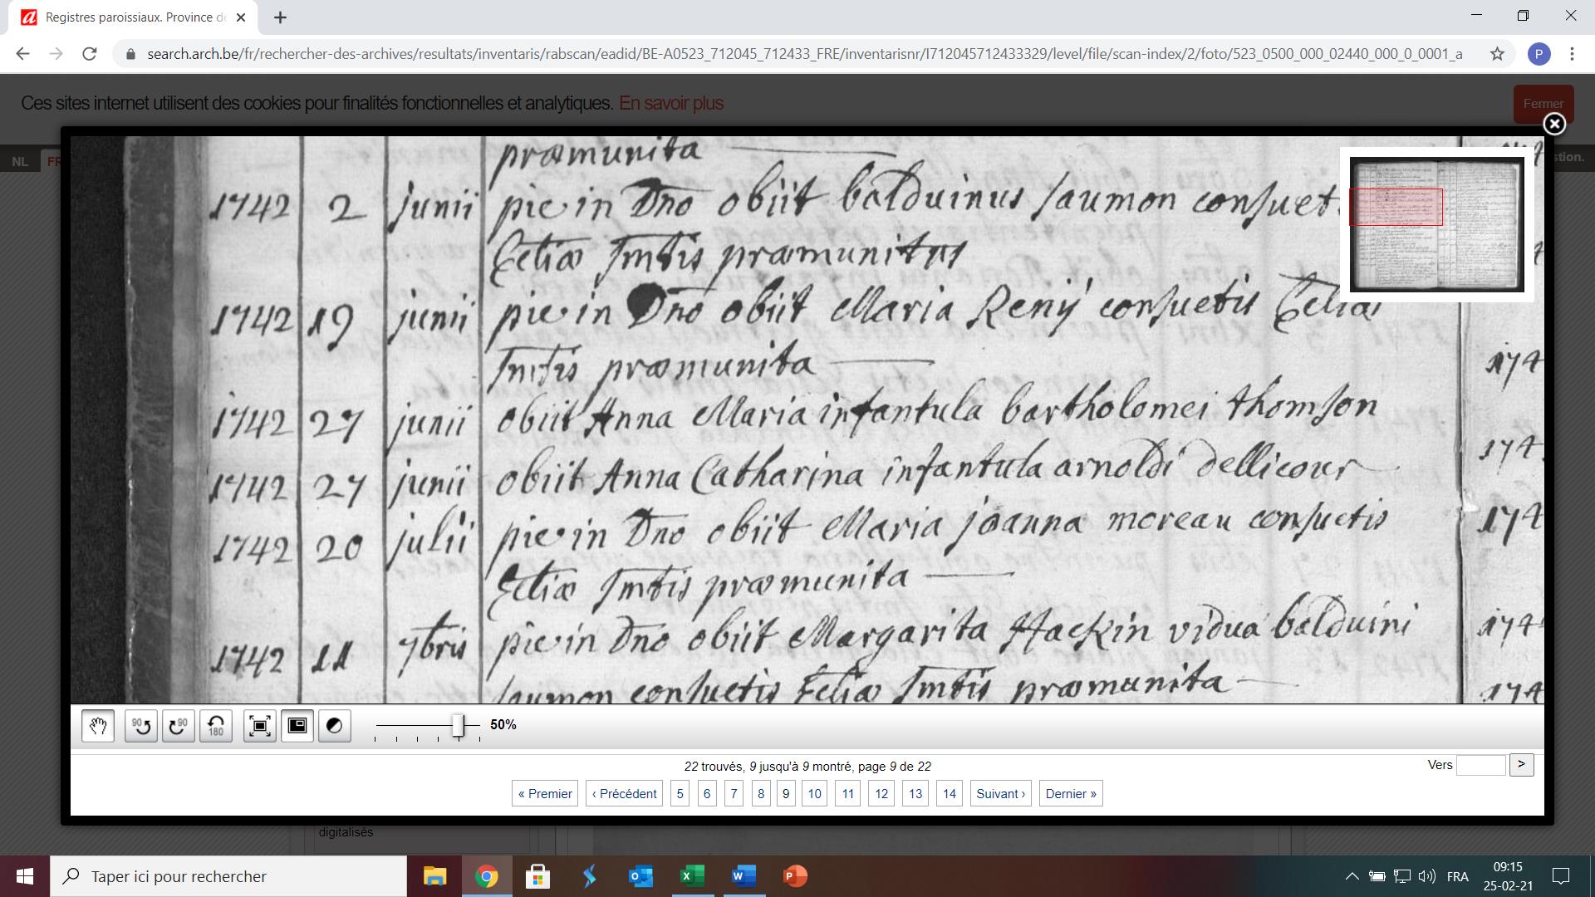Jump to Dernier page
Image resolution: width=1595 pixels, height=897 pixels.
click(1070, 793)
